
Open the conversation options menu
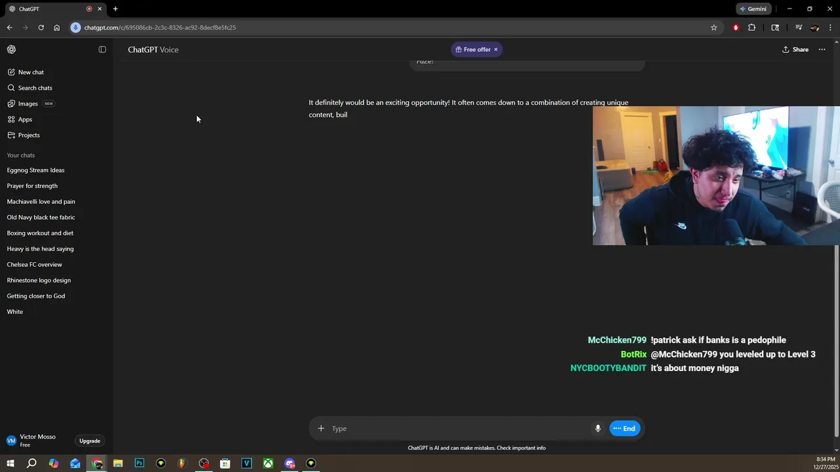click(822, 49)
